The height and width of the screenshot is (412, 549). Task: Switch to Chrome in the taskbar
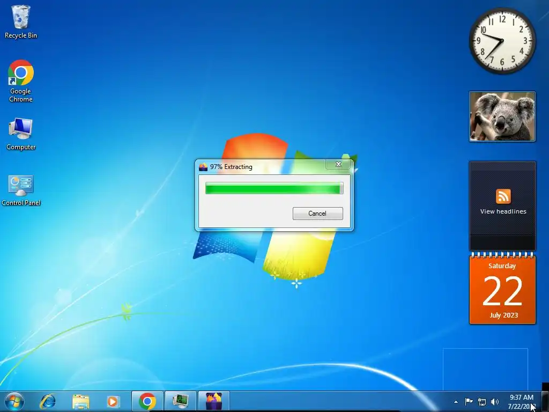coord(147,401)
